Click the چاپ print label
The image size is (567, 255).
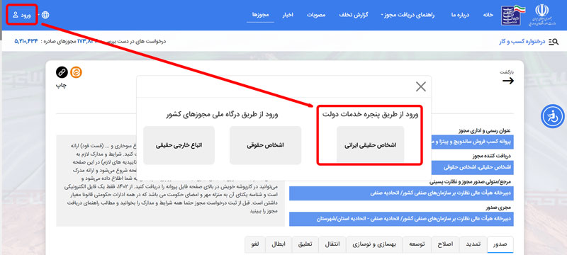[x=61, y=86]
